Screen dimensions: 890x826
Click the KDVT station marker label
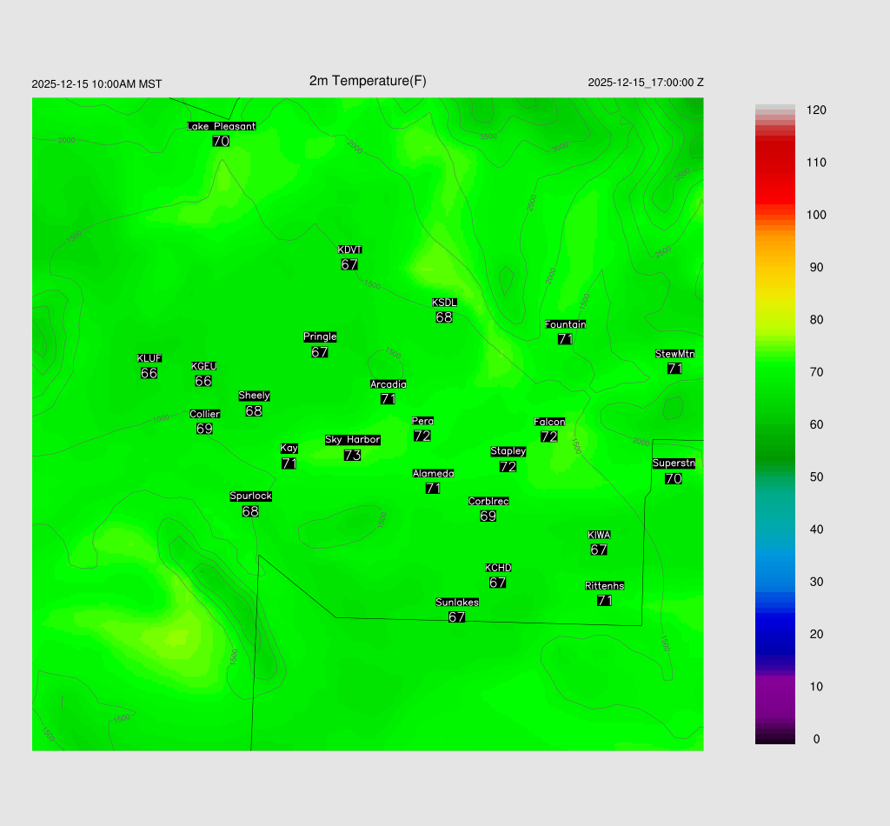coord(349,250)
